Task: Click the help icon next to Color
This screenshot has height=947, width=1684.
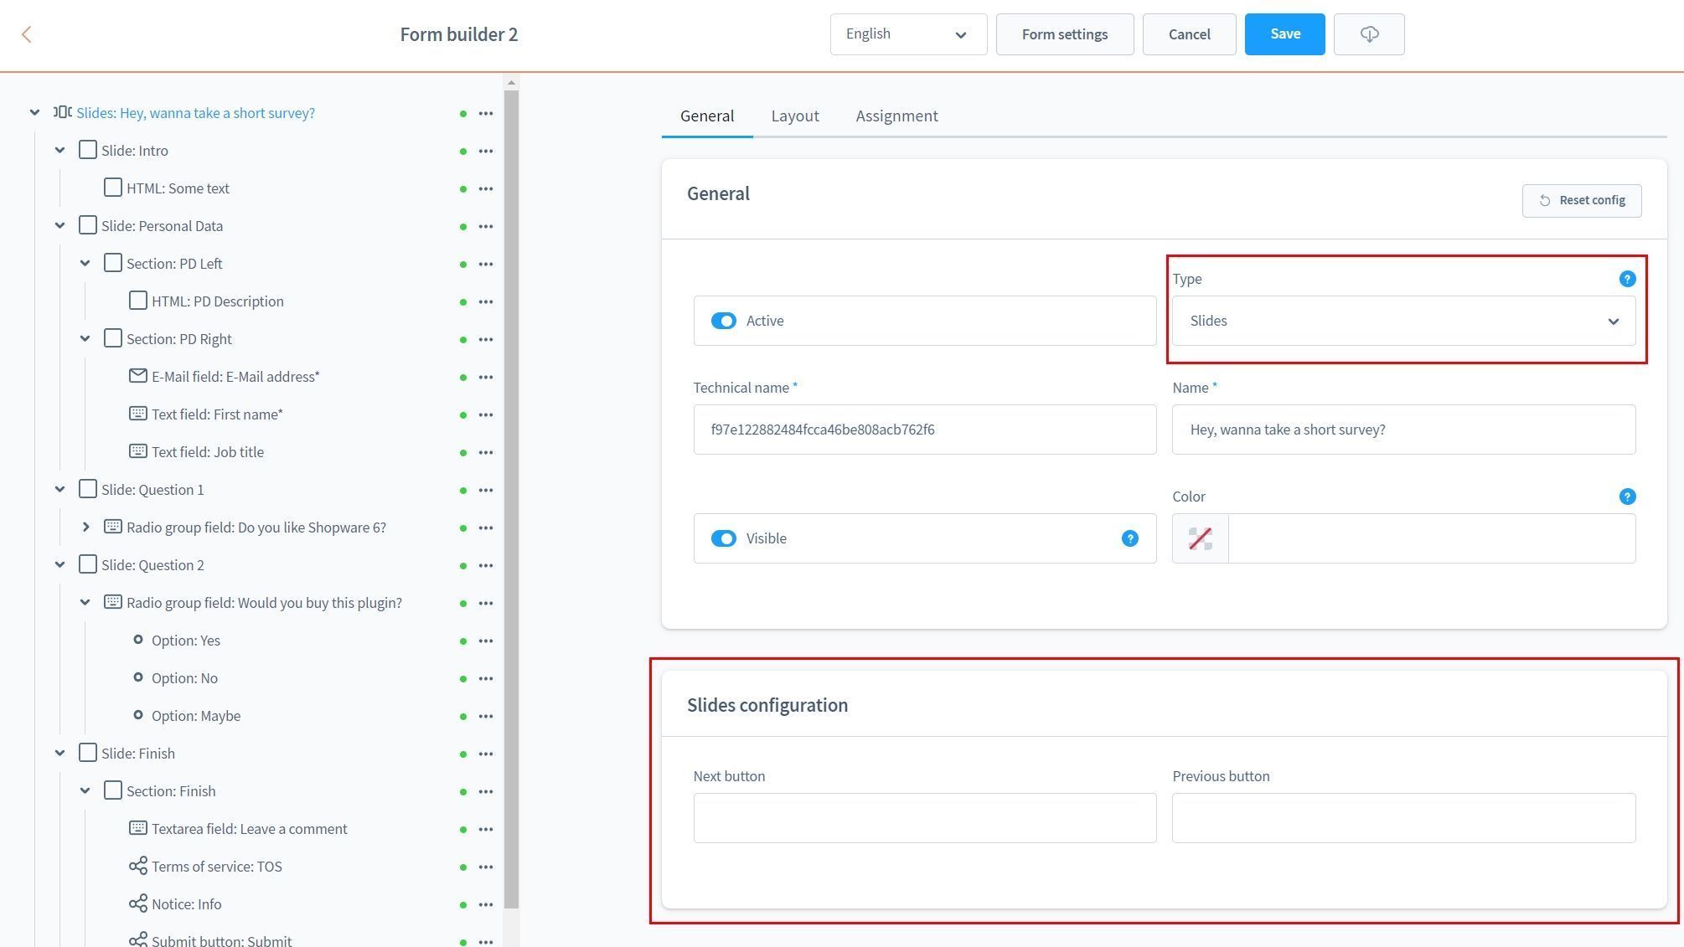Action: click(x=1626, y=497)
